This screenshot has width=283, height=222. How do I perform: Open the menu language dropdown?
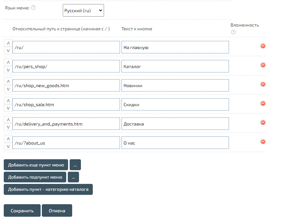tap(83, 10)
